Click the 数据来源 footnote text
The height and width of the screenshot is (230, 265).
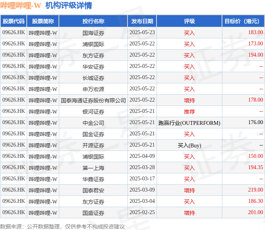point(62,227)
